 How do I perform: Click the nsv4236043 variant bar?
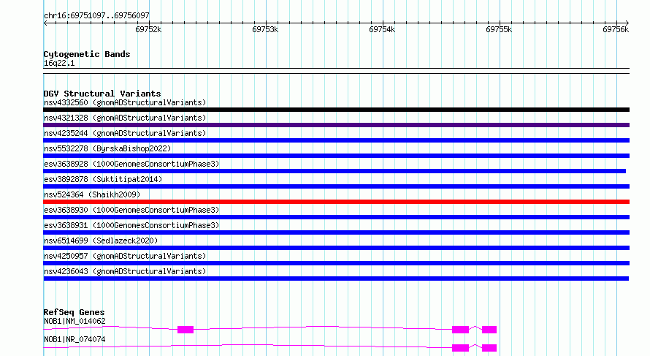point(336,279)
